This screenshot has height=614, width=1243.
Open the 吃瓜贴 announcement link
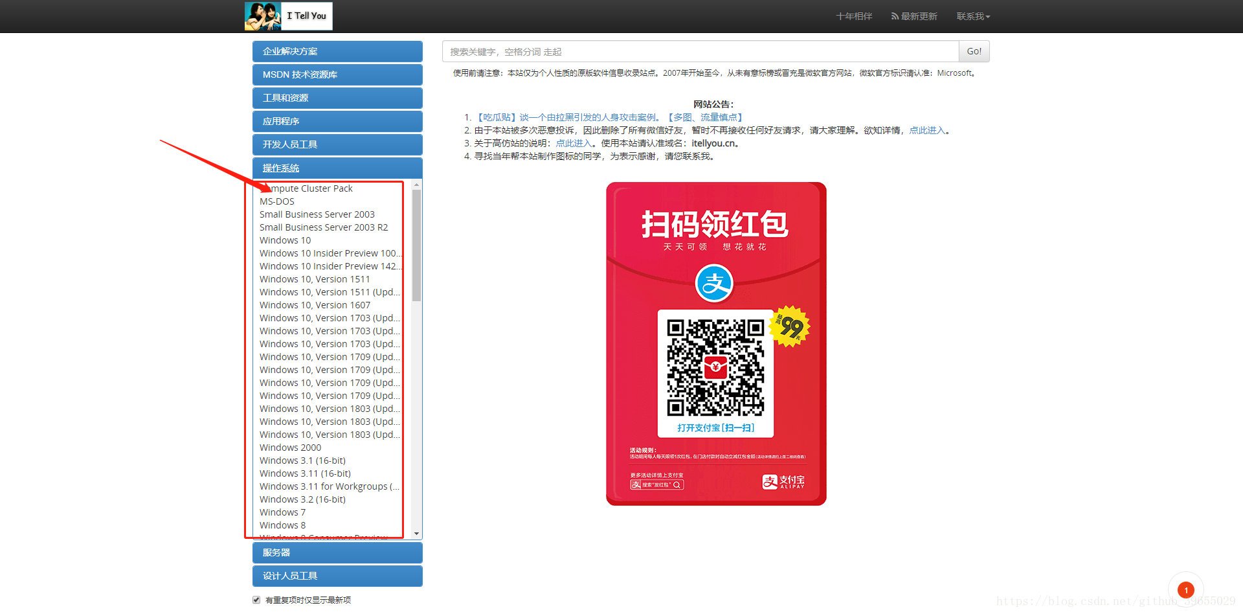610,117
